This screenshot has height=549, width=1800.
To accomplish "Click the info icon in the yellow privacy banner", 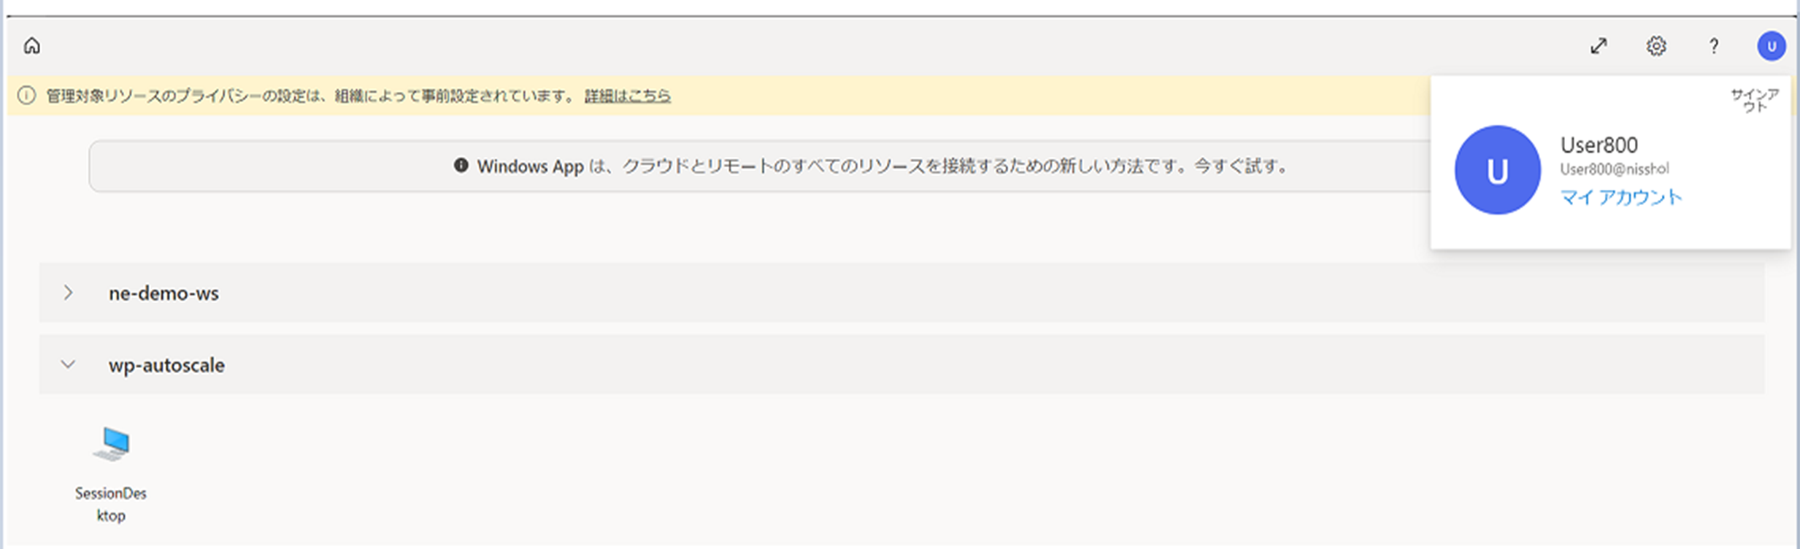I will (26, 96).
